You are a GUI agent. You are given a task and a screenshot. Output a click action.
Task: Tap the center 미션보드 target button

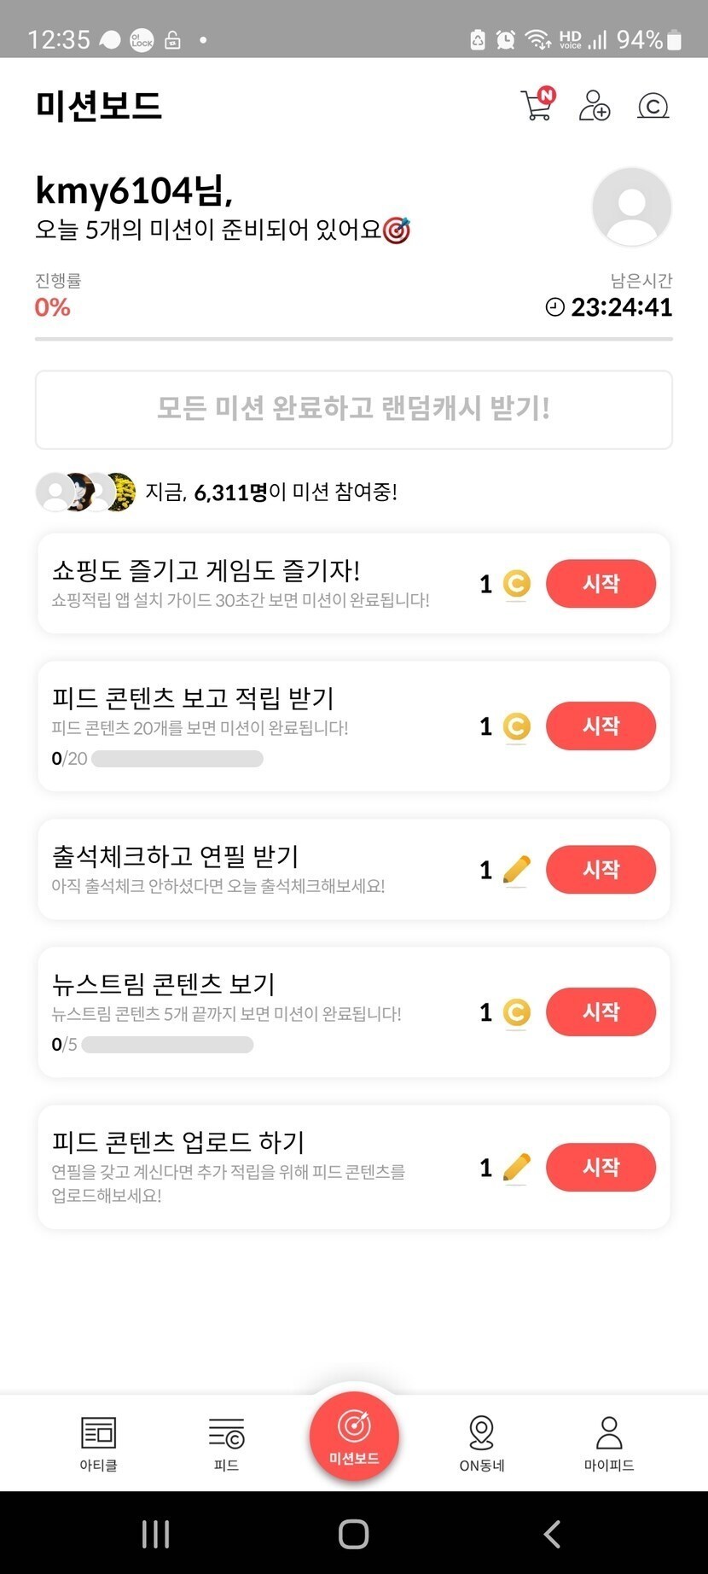(x=354, y=1434)
